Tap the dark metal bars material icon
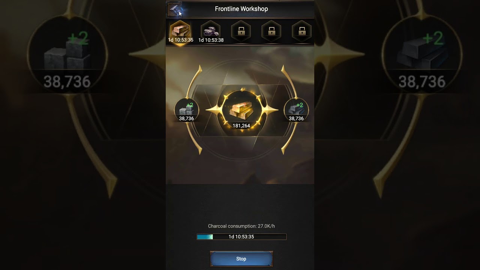 [296, 109]
